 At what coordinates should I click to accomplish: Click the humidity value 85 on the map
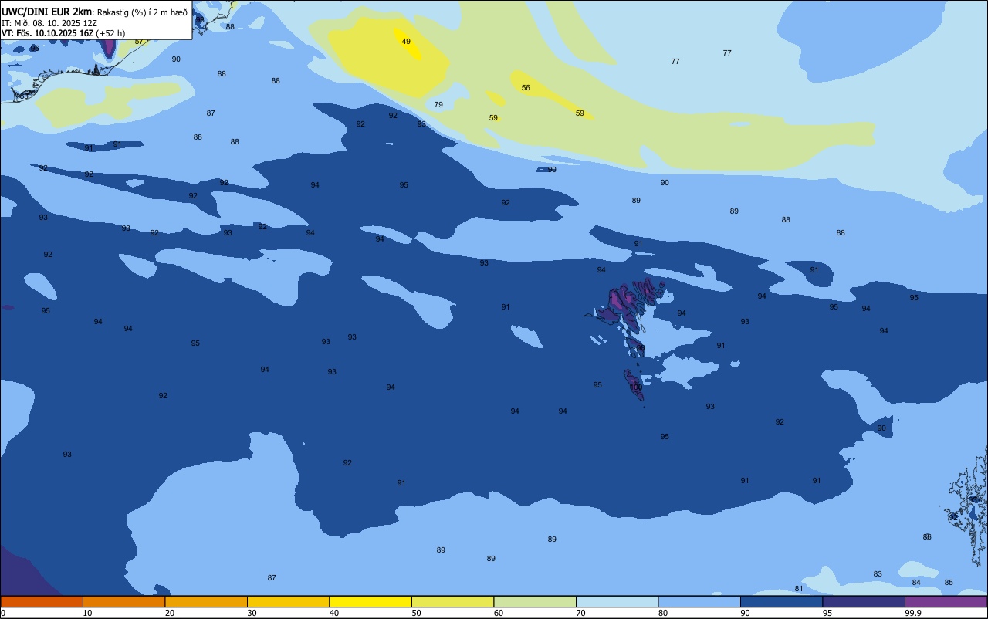949,583
